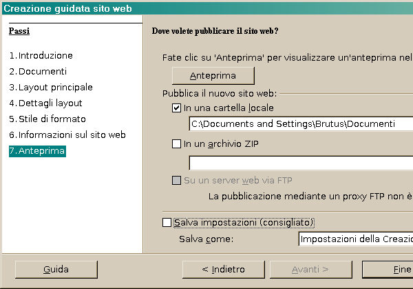Open help with the Guida button

[x=52, y=269]
